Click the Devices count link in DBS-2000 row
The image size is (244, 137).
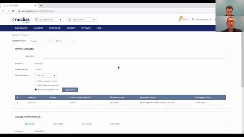coord(50,102)
